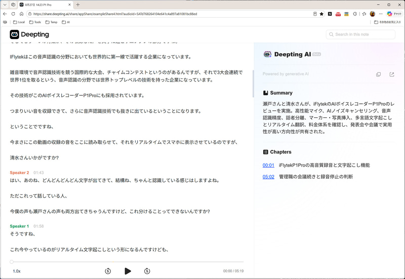The height and width of the screenshot is (279, 405).
Task: Reload the page with the refresh icon
Action: 13,14
